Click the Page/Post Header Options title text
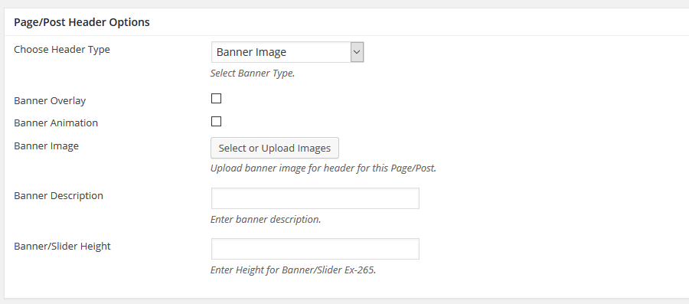This screenshot has height=304, width=689. [x=82, y=22]
